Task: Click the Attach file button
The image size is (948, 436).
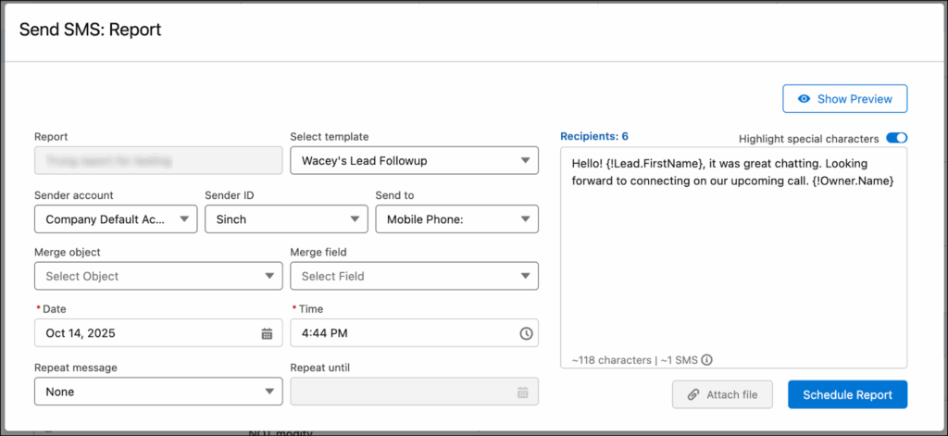Action: point(721,395)
